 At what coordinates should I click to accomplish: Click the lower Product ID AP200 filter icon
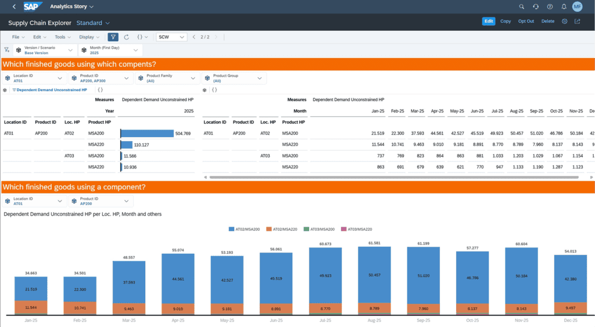pyautogui.click(x=74, y=201)
